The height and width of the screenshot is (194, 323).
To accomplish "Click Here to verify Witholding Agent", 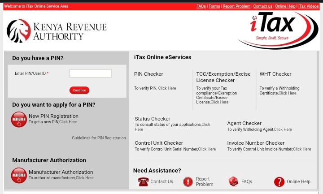I will click(283, 129).
